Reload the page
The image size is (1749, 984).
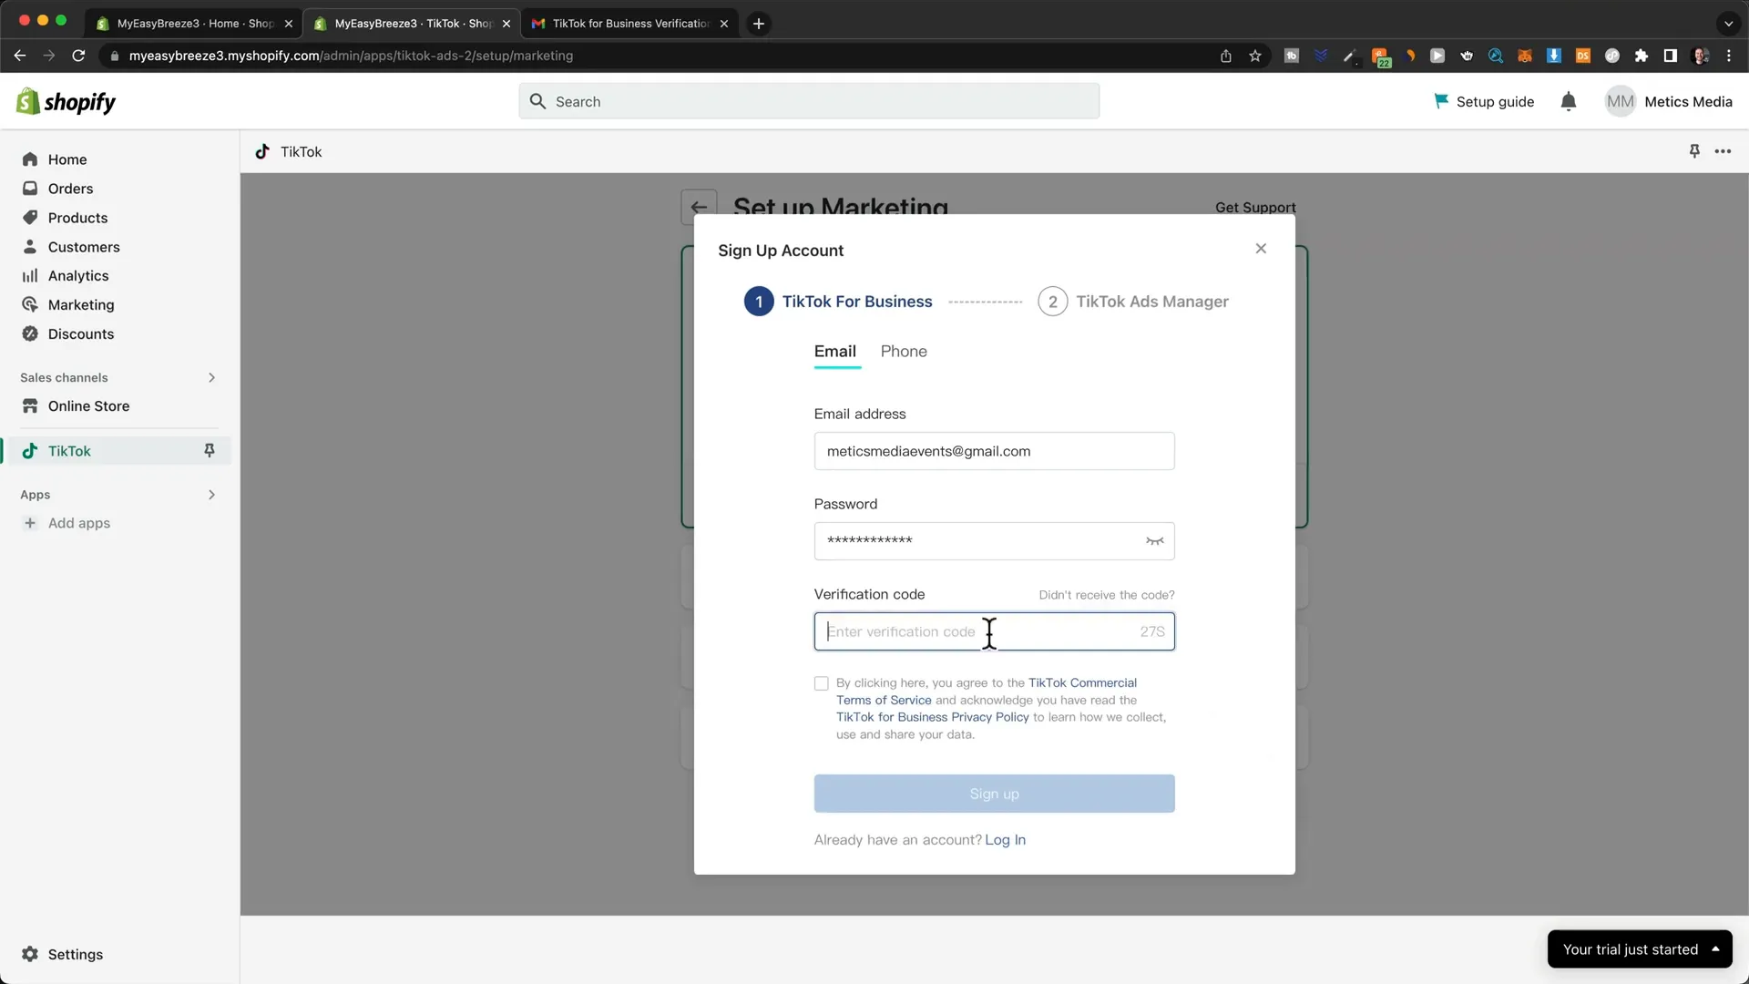(x=78, y=56)
